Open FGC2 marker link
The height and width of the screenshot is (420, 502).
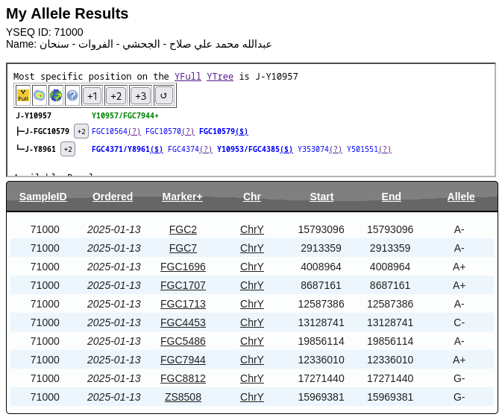coord(183,229)
